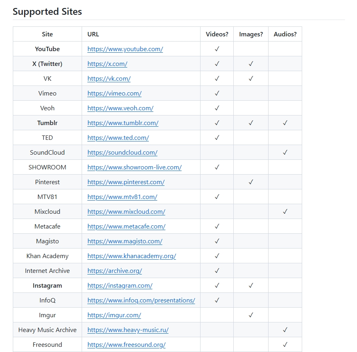This screenshot has width=357, height=352.
Task: Open the x.com link
Action: (107, 64)
